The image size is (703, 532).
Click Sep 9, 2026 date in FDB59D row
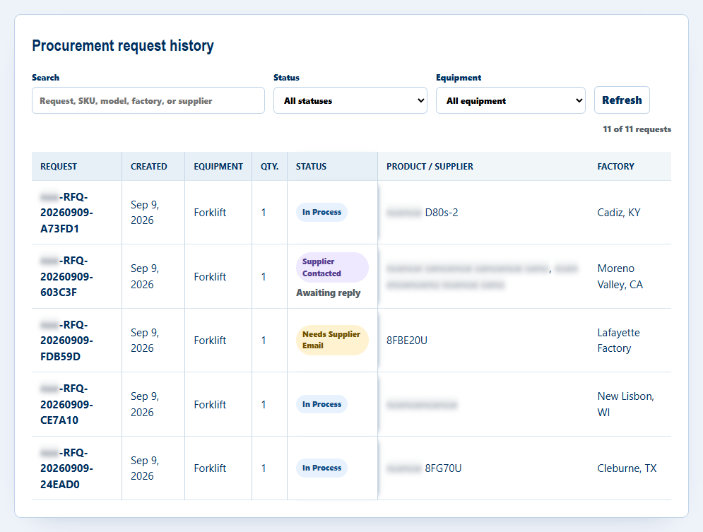pos(145,340)
